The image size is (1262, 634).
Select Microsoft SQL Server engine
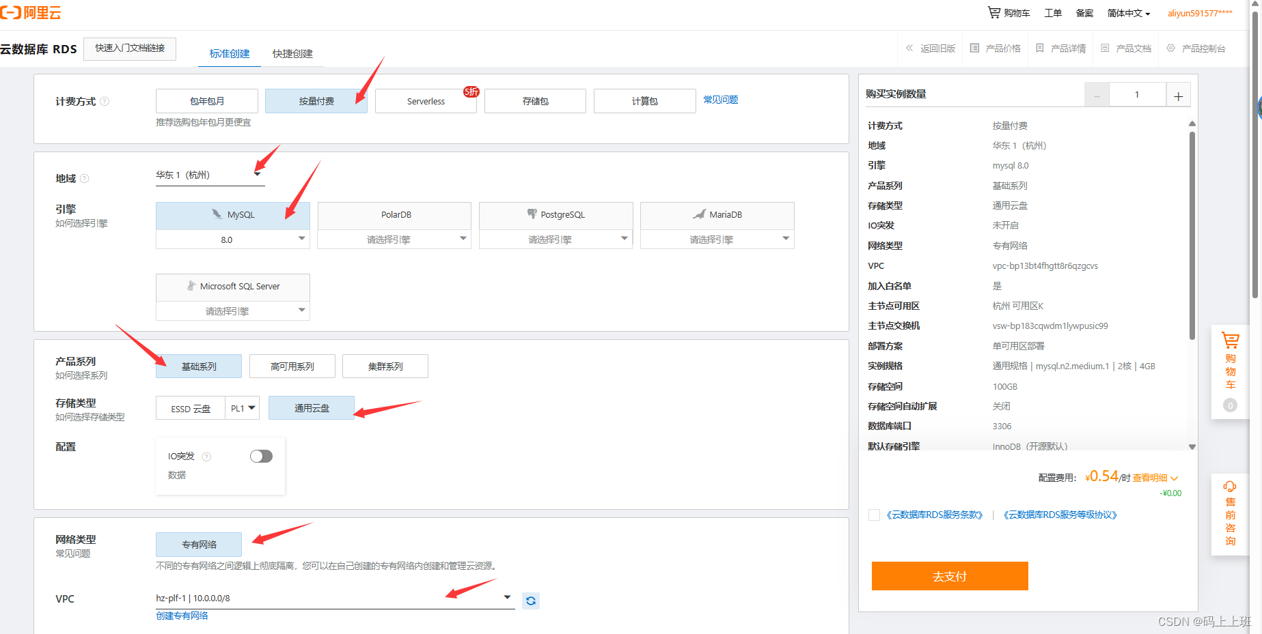pyautogui.click(x=233, y=287)
